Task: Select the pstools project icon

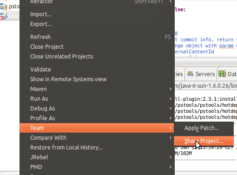Action: (x=4, y=6)
